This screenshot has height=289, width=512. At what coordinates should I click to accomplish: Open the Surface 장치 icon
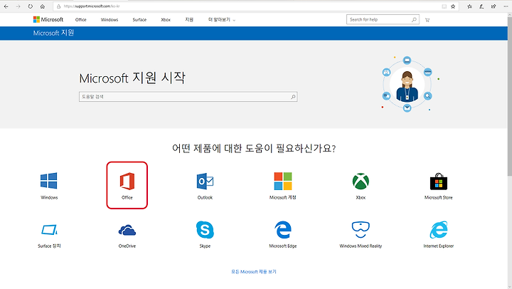49,229
